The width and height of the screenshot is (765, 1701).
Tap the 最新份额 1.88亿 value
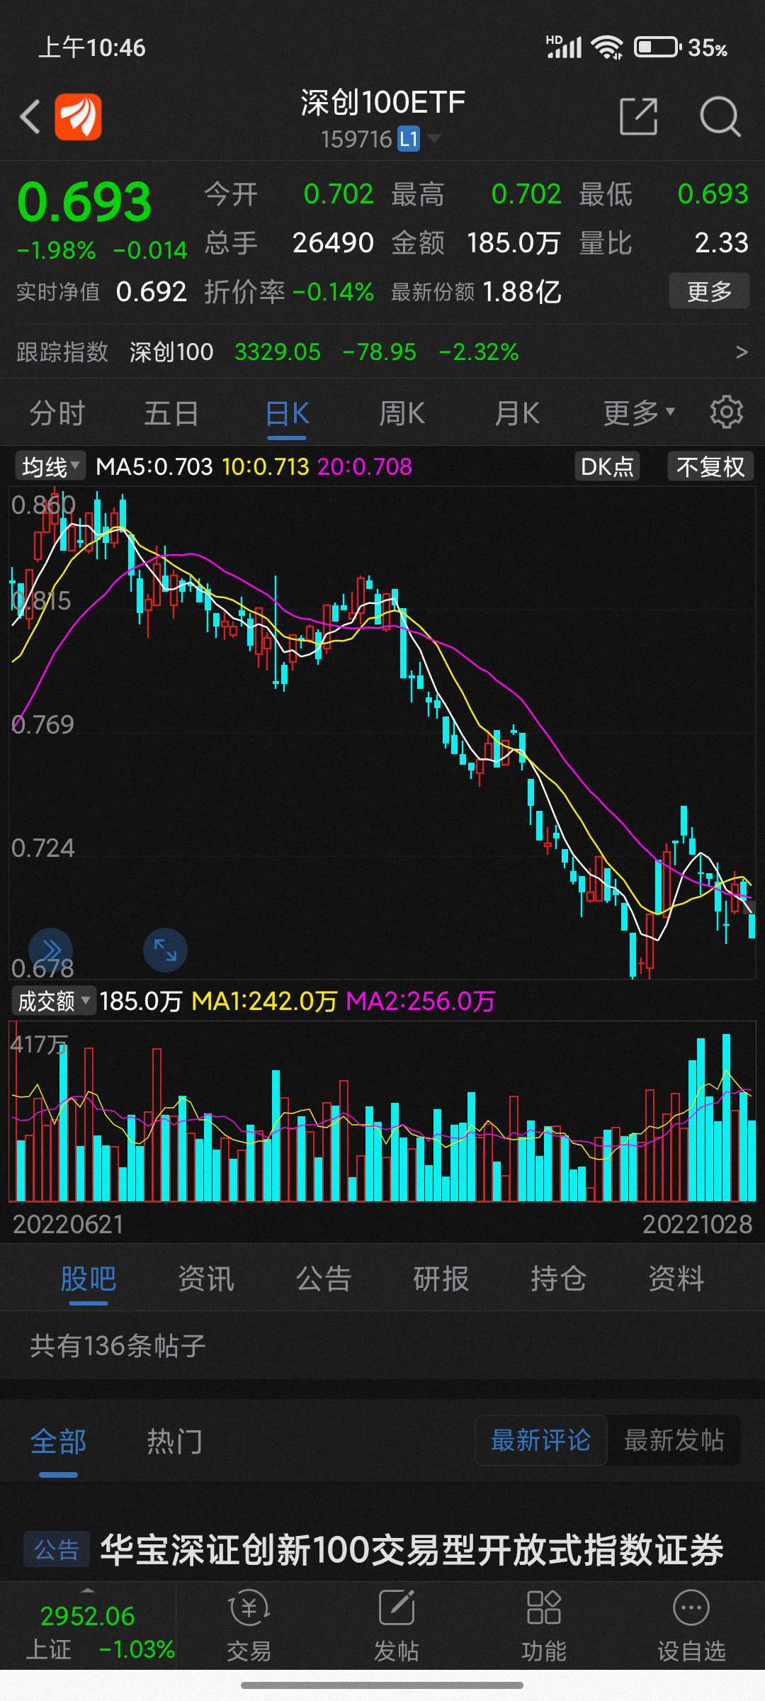pos(521,291)
